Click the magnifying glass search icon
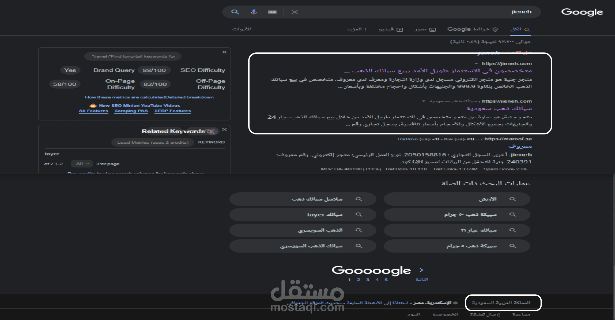 tap(235, 12)
